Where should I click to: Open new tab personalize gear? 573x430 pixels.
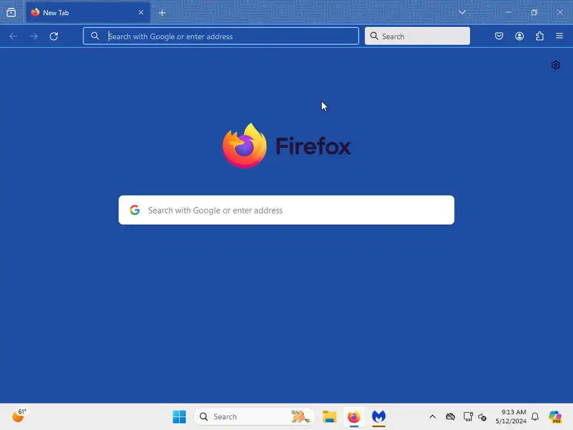556,65
